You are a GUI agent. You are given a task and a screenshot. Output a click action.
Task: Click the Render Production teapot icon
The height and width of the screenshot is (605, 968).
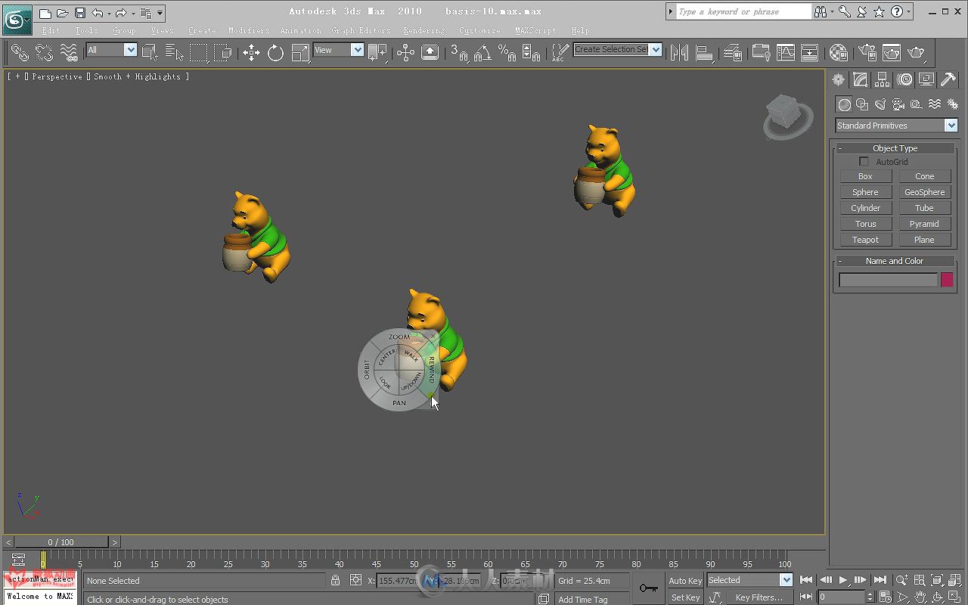(x=916, y=52)
